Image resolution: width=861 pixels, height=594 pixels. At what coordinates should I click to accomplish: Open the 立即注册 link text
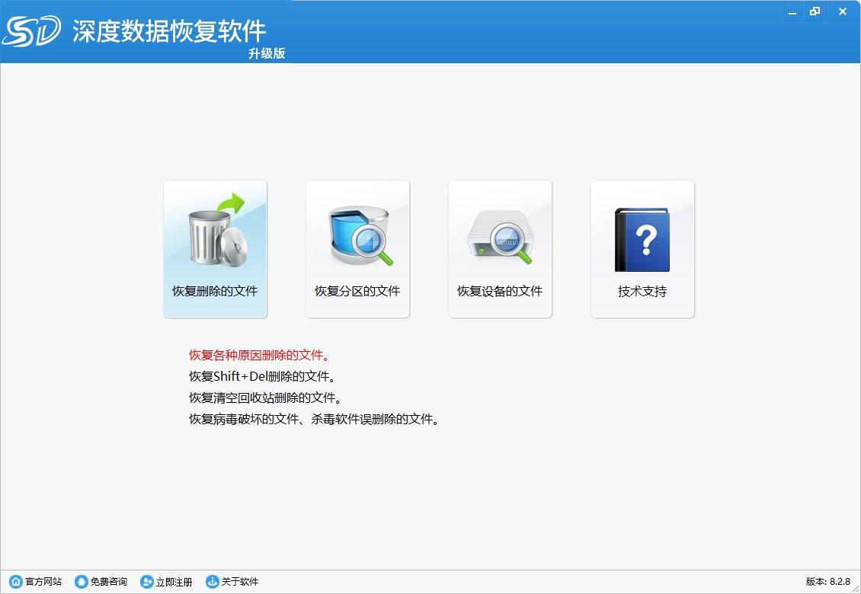(x=174, y=581)
